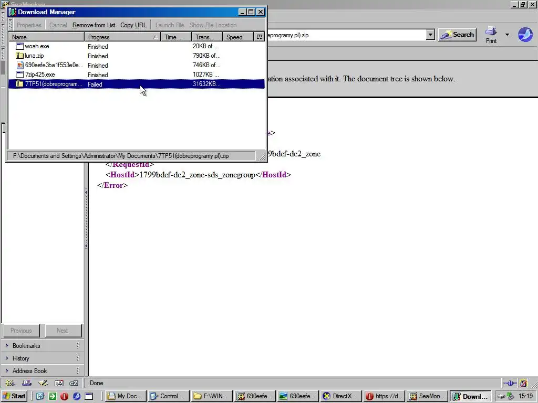The height and width of the screenshot is (403, 538).
Task: Open the Address Book component icon in status bar
Action: [59, 383]
